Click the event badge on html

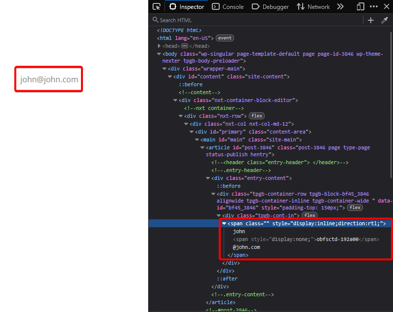click(x=225, y=38)
